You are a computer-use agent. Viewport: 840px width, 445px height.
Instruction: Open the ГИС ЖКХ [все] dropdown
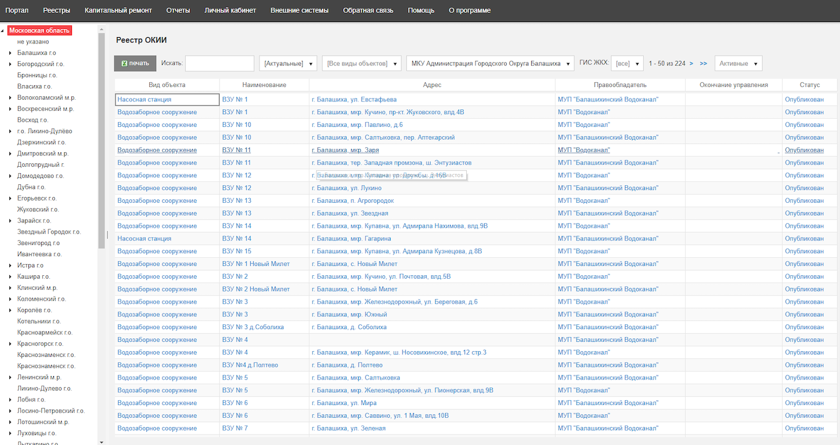pos(627,63)
